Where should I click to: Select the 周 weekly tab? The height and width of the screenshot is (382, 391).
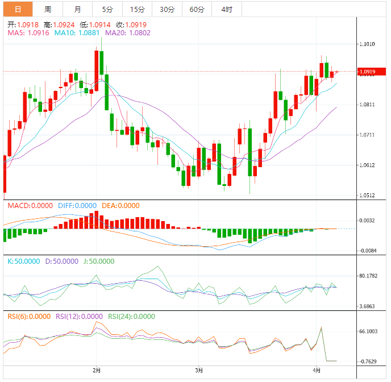[x=48, y=9]
